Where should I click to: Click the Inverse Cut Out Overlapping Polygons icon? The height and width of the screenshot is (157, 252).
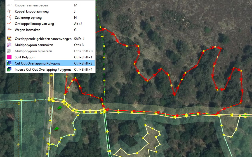coord(9,69)
